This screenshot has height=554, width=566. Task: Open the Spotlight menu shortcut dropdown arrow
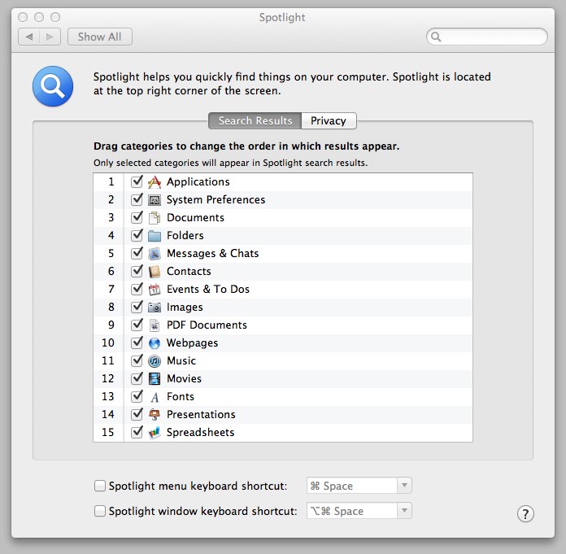point(405,486)
